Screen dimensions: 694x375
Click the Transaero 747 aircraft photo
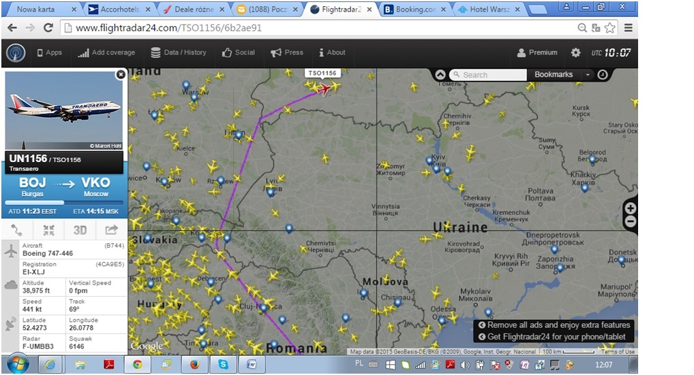tap(63, 110)
